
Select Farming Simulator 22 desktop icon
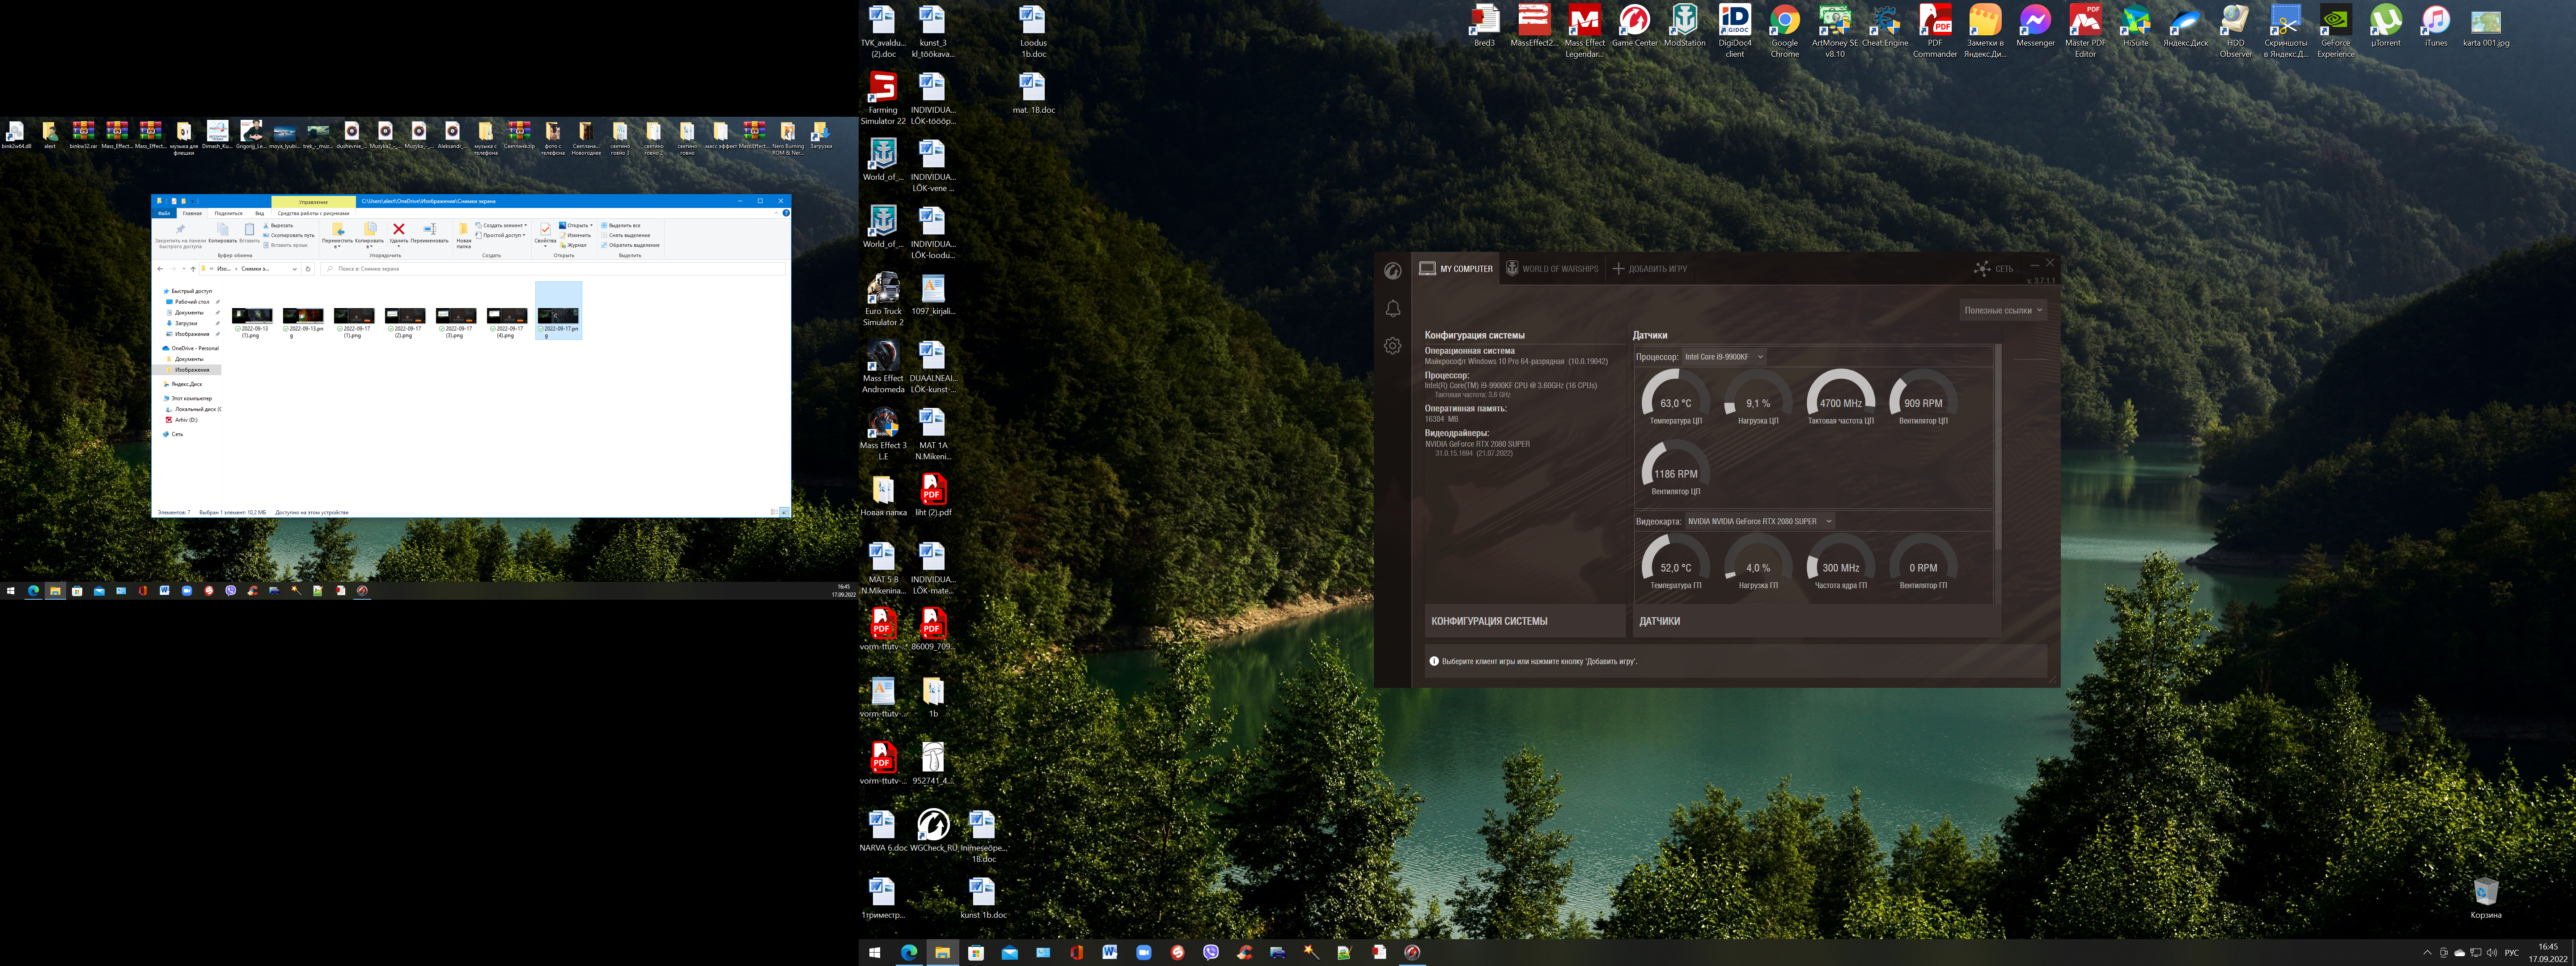[x=883, y=98]
